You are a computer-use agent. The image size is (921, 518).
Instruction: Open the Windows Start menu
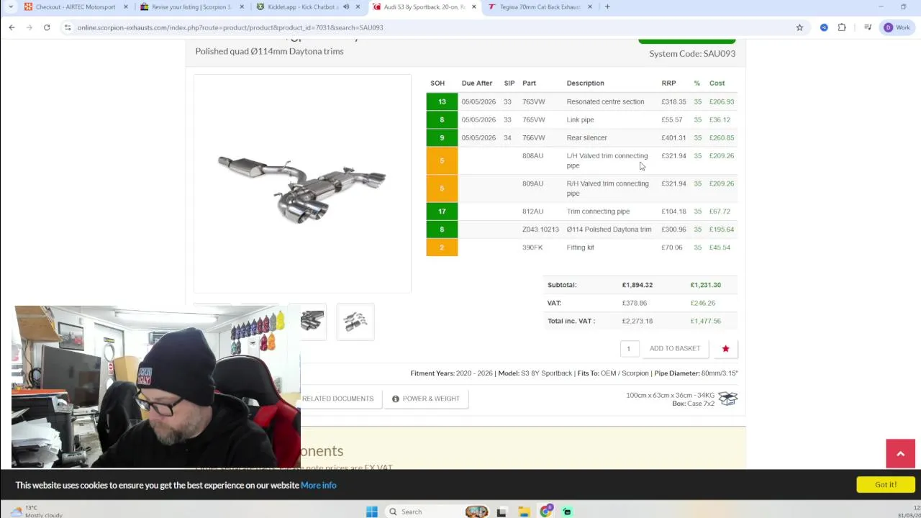[372, 512]
